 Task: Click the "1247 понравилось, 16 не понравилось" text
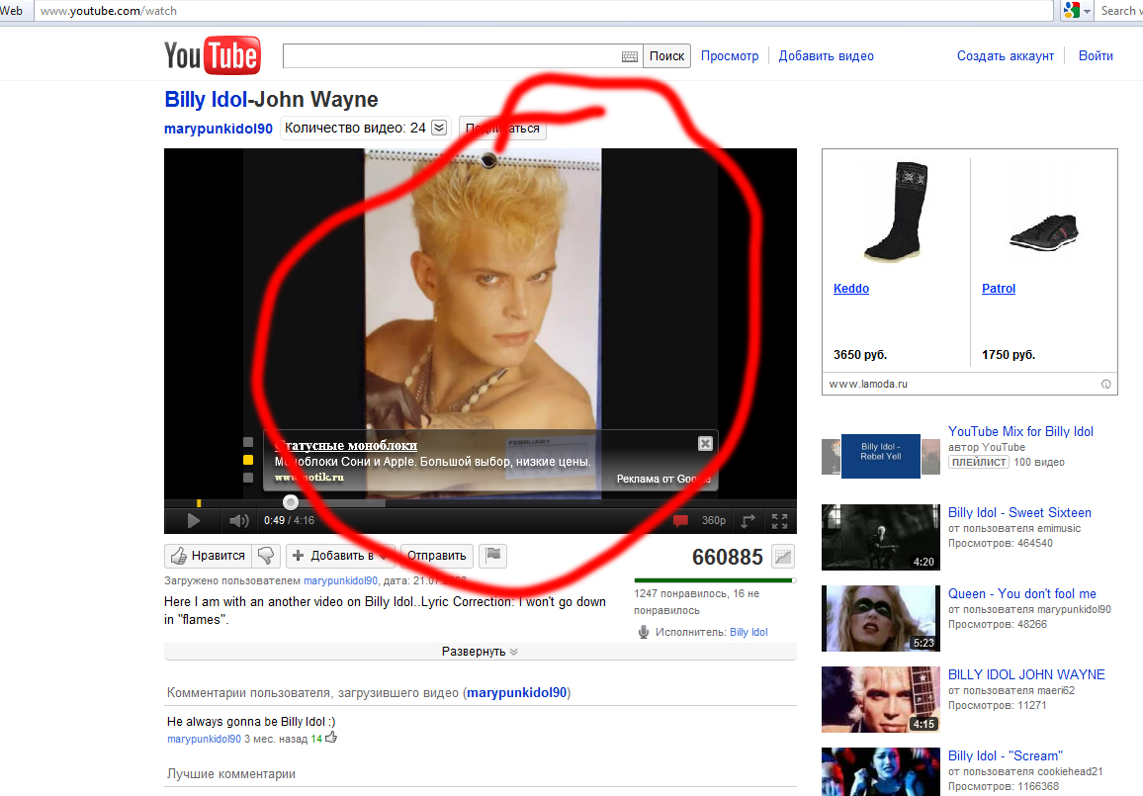tap(696, 602)
